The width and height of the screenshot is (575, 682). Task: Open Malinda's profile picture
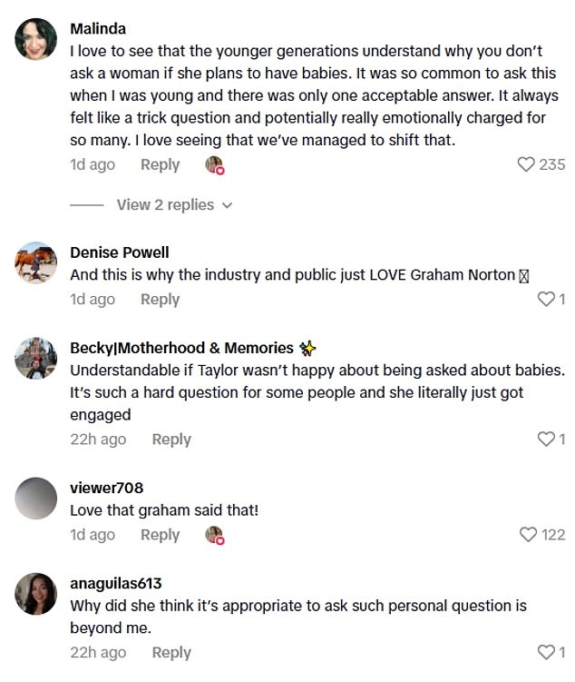click(36, 40)
